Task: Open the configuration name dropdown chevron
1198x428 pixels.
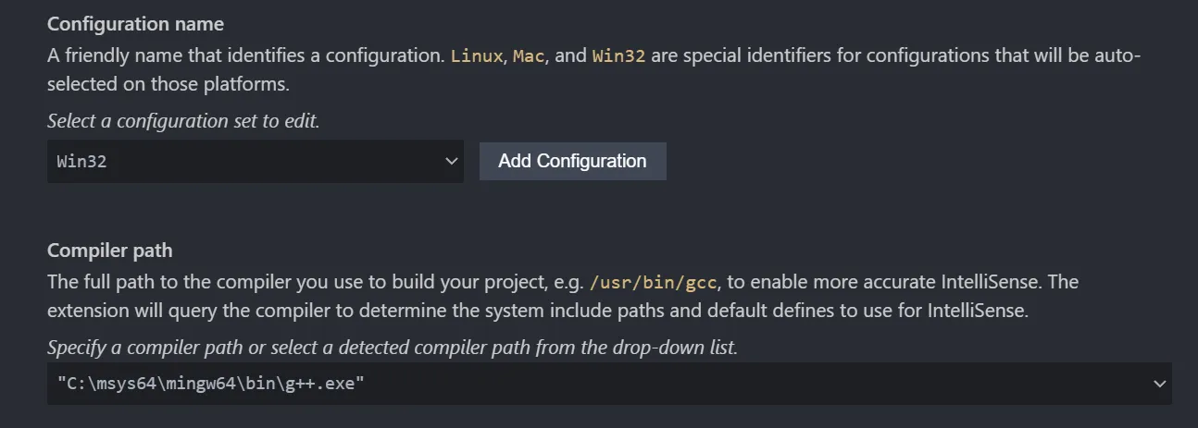Action: point(451,161)
